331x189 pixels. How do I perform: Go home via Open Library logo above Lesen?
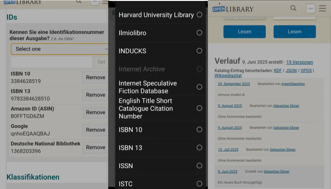click(x=233, y=9)
